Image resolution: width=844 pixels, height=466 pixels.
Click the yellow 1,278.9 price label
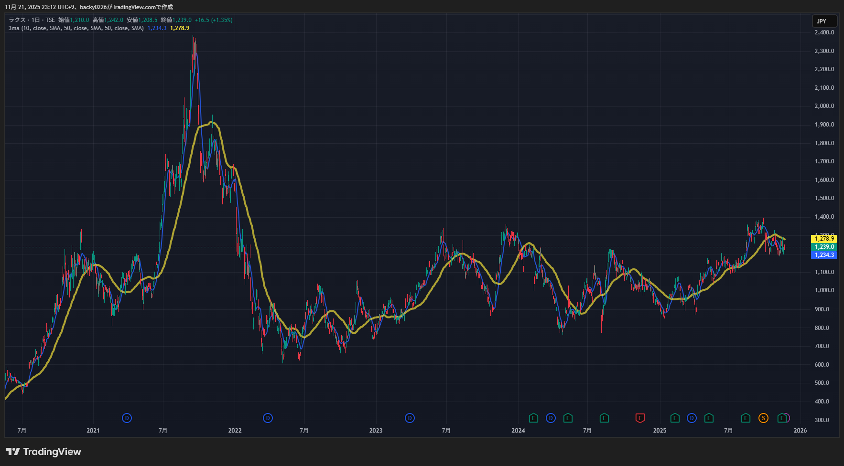click(824, 239)
